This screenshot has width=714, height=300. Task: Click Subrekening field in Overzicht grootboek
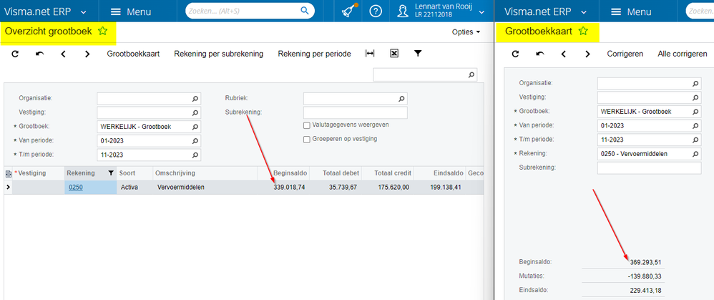click(x=355, y=112)
